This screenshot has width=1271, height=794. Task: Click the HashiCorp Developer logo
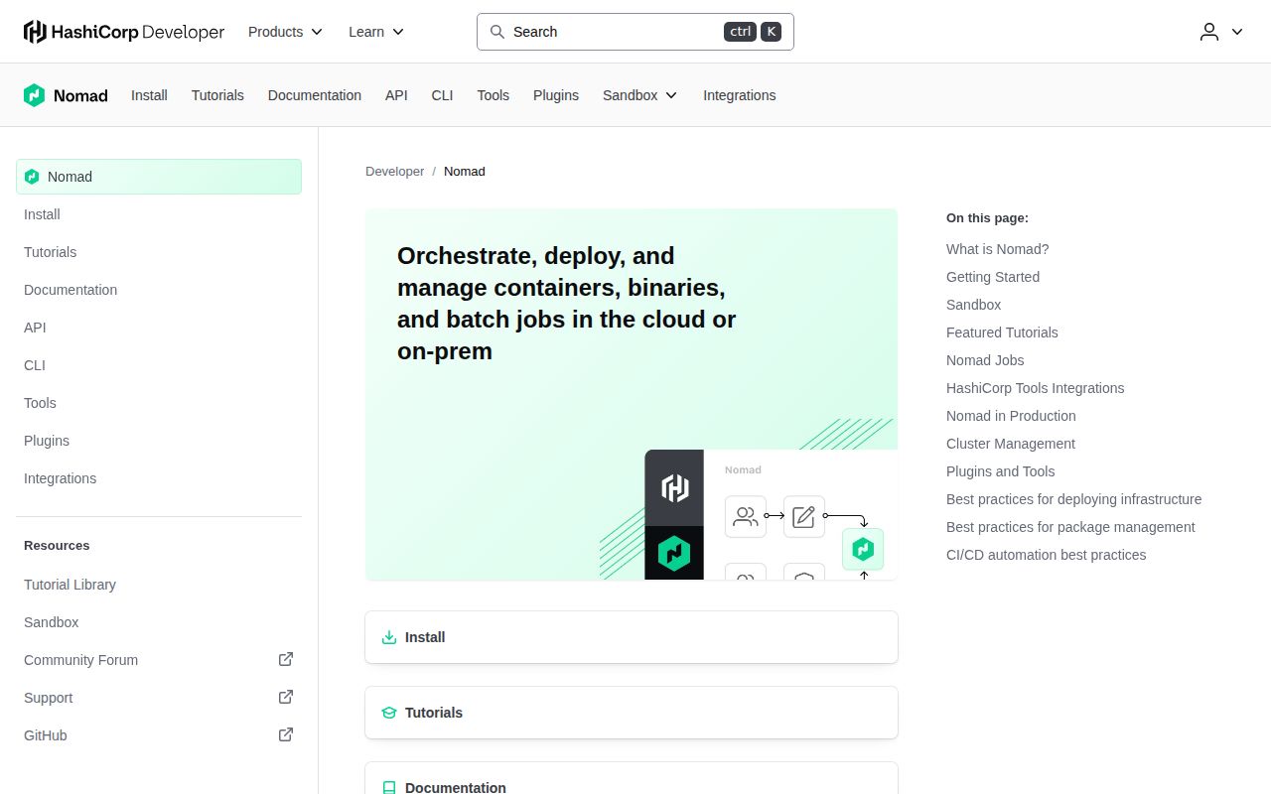click(124, 32)
